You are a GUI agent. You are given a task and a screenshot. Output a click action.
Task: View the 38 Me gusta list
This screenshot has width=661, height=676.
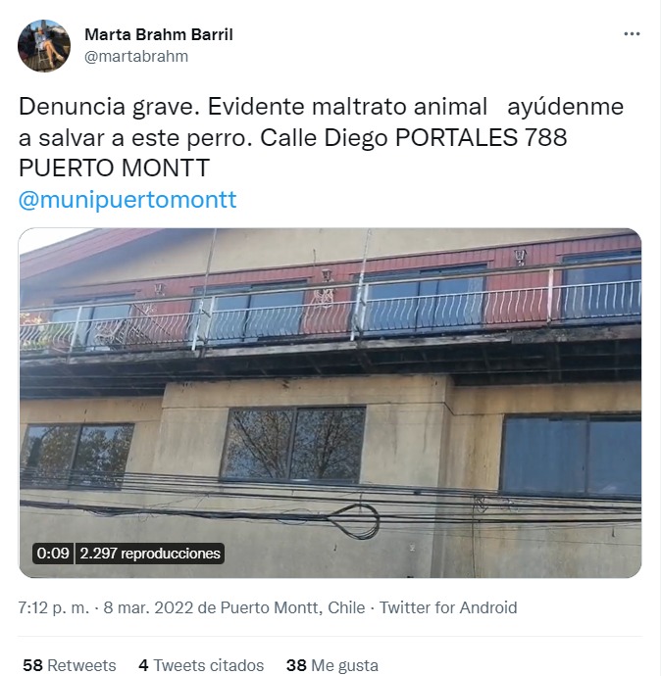pyautogui.click(x=332, y=665)
